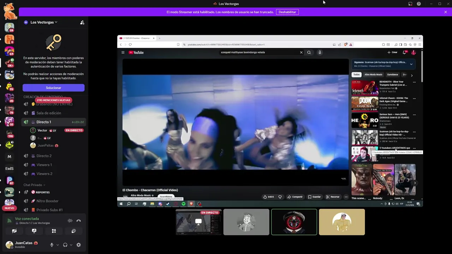Screen dimensions: 452x254
Task: Click the Solucionar button
Action: tap(53, 88)
